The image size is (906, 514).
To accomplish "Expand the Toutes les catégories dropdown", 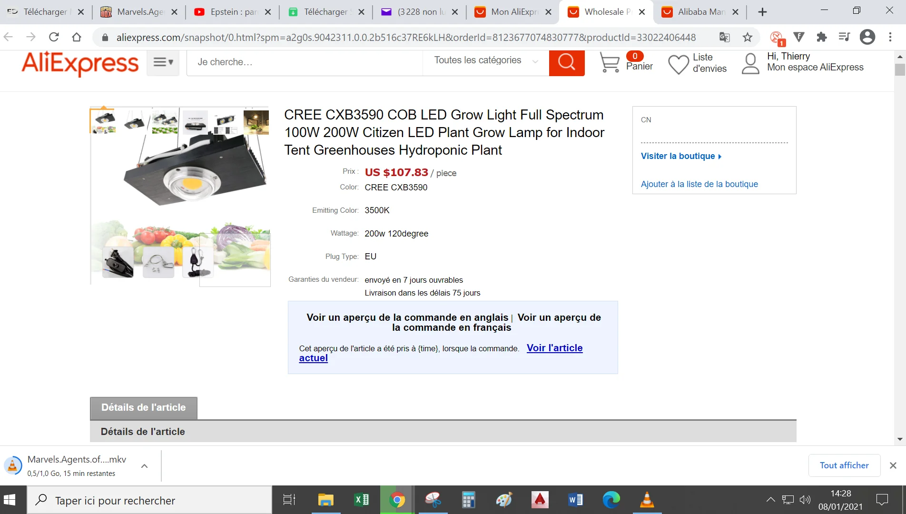I will (486, 60).
